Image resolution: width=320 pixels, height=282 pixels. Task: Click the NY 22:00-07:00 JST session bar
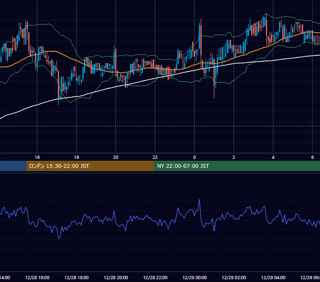[x=237, y=166]
